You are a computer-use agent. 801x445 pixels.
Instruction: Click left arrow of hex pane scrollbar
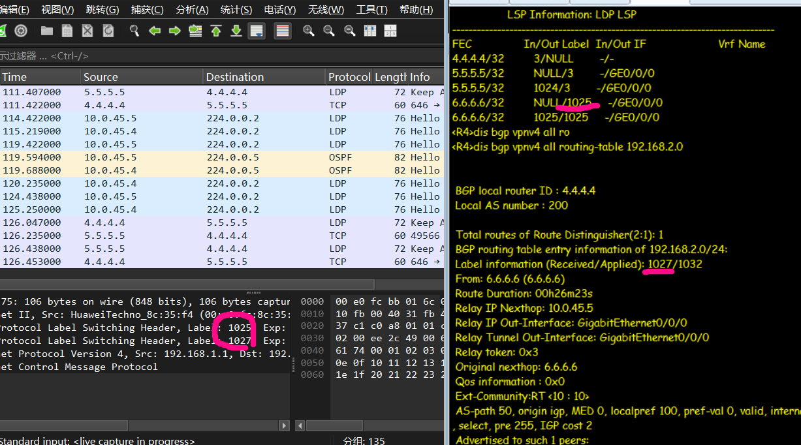click(300, 425)
